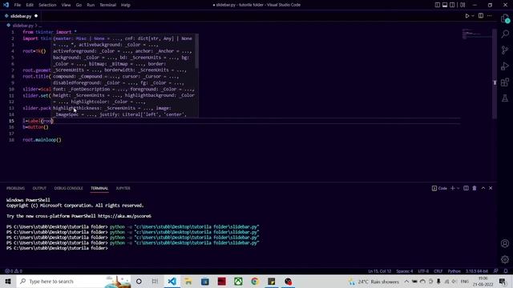513x288 pixels.
Task: Switch to the Jupyter panel tab
Action: click(x=123, y=189)
